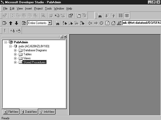Viewport: 161px width, 120px height.
Task: Click the InfoViewer Home icon
Action: tap(113, 23)
